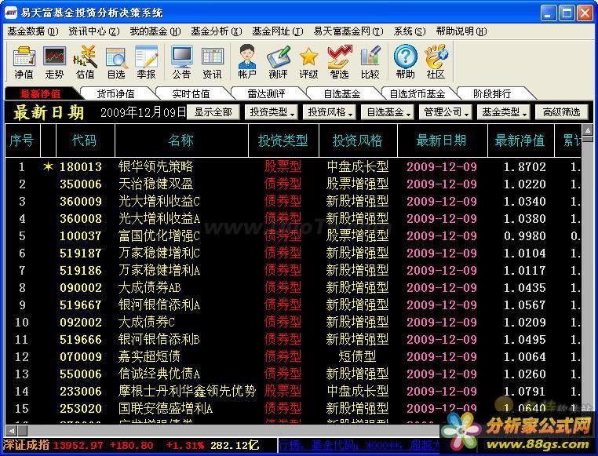Sort by the 代码 column header
Viewport: 598px width, 456px height.
85,140
